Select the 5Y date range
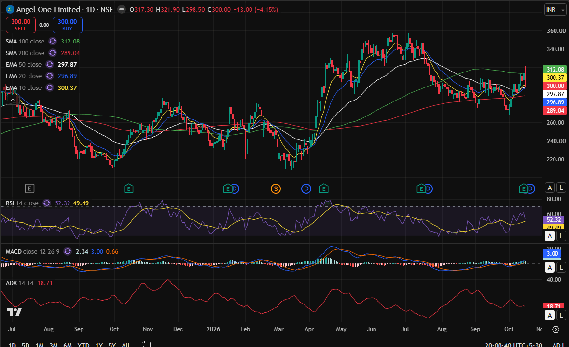 click(112, 345)
